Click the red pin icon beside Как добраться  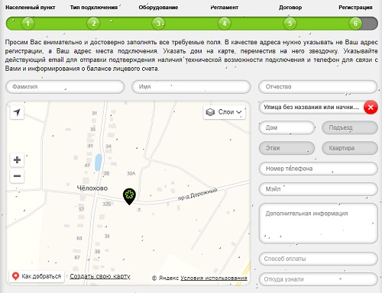tap(15, 276)
